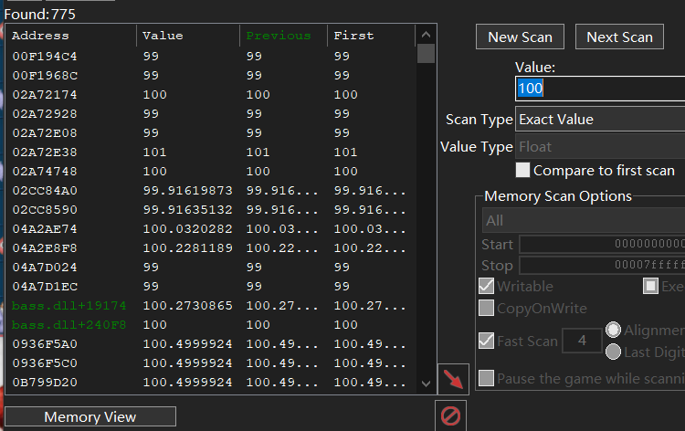Toggle the Fast Scan checkbox
The height and width of the screenshot is (431, 685).
[x=486, y=341]
